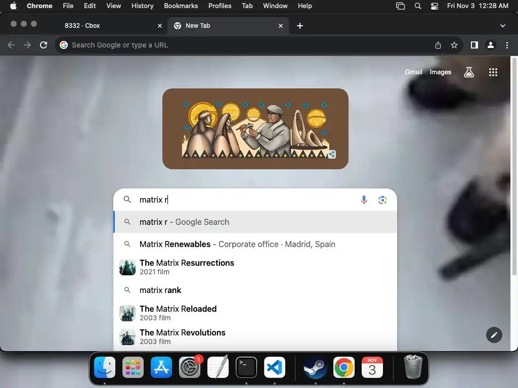Open the Bookmarks menu
Image resolution: width=518 pixels, height=388 pixels.
click(x=181, y=6)
